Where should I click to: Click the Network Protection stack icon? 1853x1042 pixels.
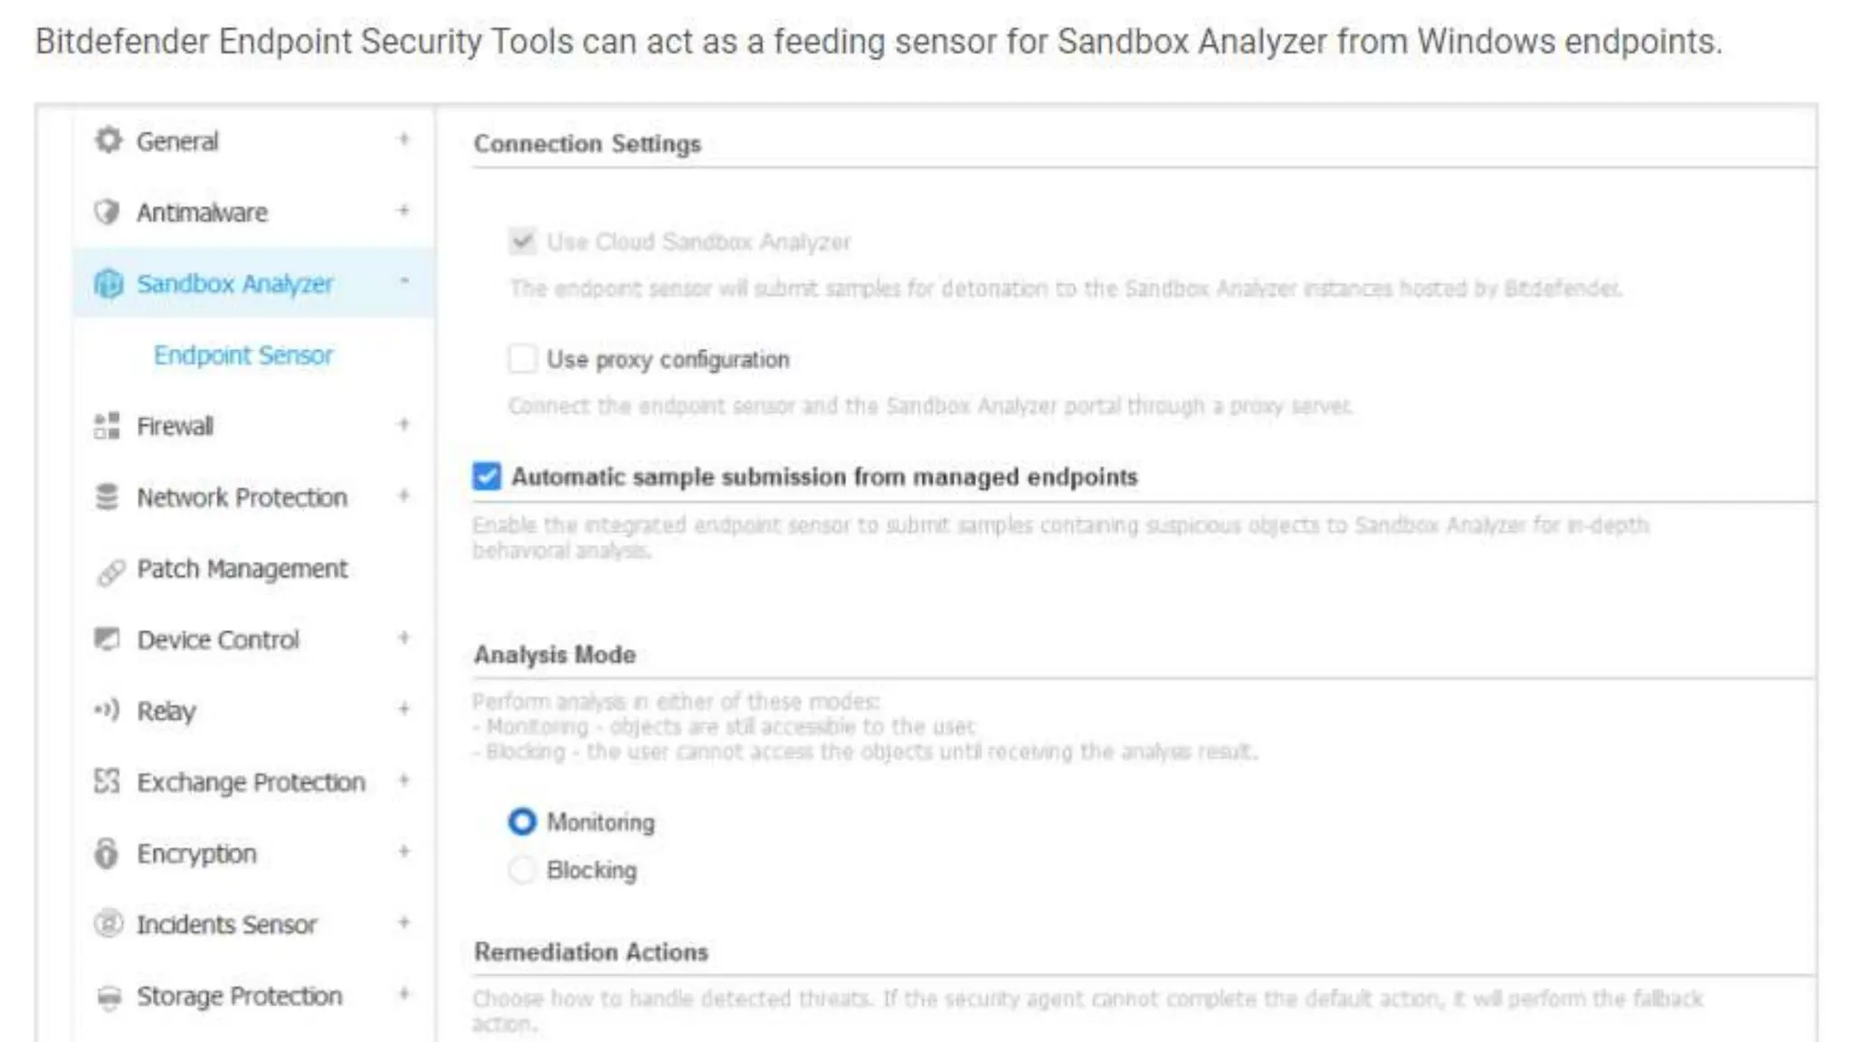pyautogui.click(x=107, y=497)
